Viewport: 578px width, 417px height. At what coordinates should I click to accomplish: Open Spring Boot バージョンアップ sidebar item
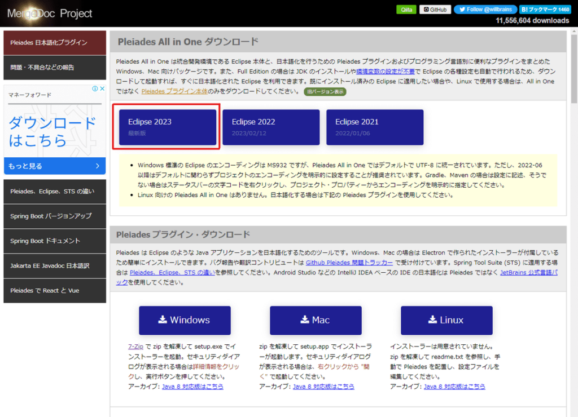(55, 216)
